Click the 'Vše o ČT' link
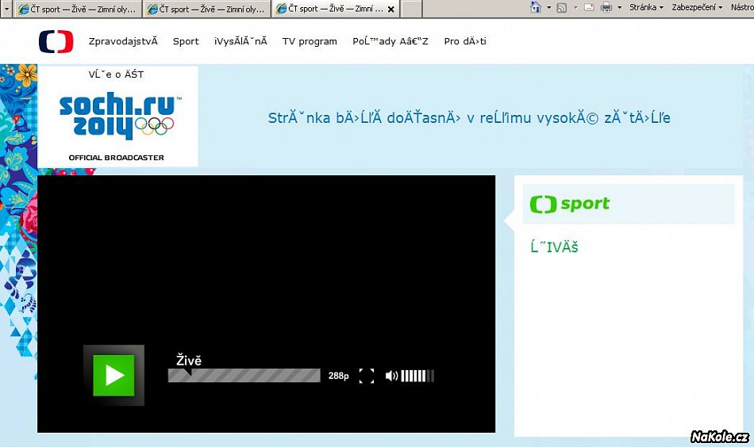 coord(116,74)
